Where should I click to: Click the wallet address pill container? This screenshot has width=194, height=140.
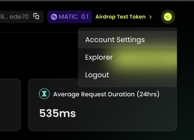coord(22,17)
